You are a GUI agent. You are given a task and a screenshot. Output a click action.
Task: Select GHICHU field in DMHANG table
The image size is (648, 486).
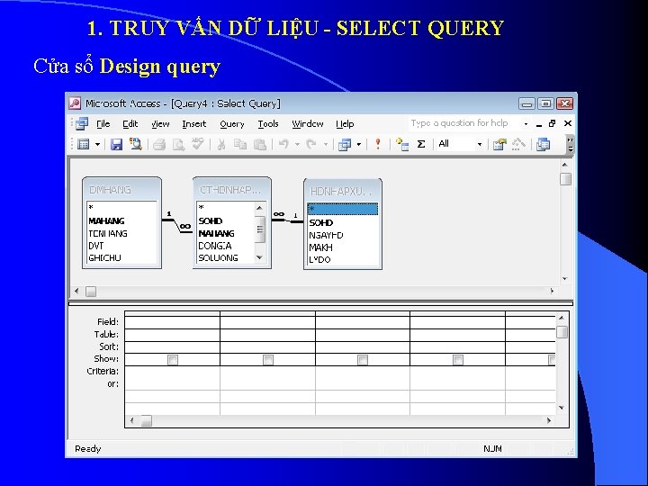[104, 258]
